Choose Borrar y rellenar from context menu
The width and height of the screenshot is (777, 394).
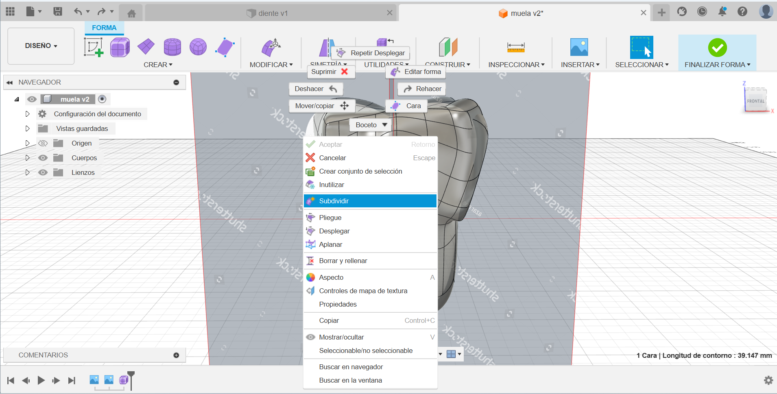[370, 261]
